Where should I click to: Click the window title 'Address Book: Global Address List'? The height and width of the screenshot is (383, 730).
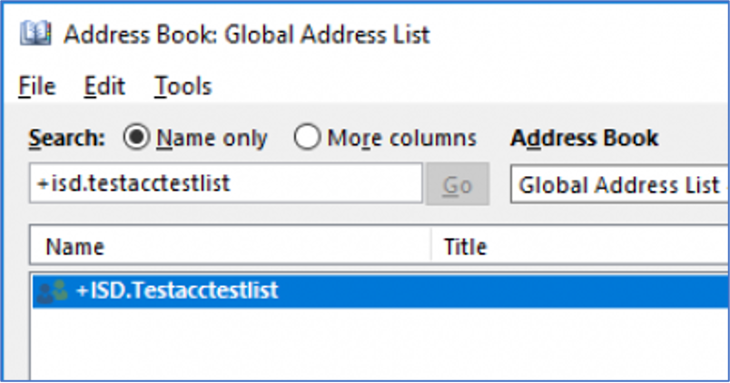pyautogui.click(x=247, y=34)
